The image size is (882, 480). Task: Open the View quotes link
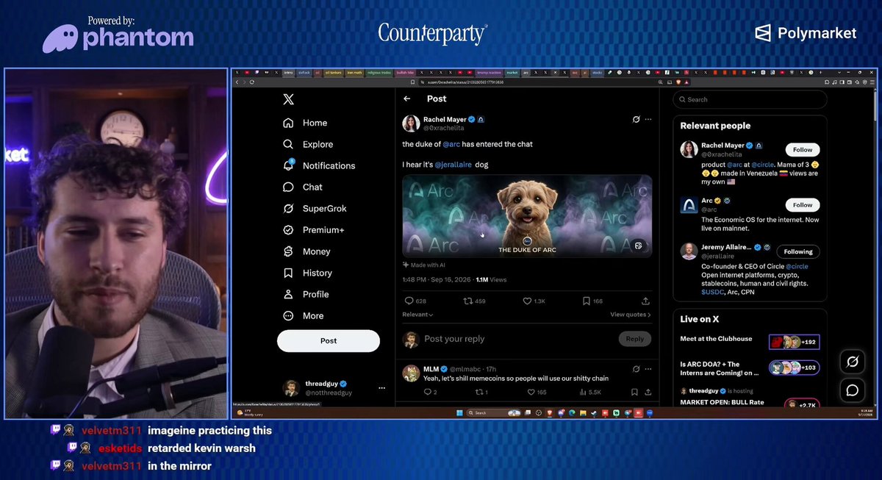pyautogui.click(x=631, y=315)
